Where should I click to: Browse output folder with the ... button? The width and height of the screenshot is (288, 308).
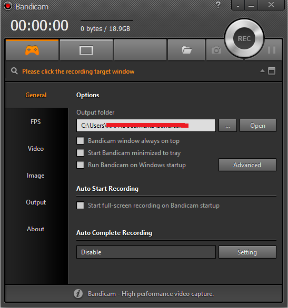tap(227, 126)
